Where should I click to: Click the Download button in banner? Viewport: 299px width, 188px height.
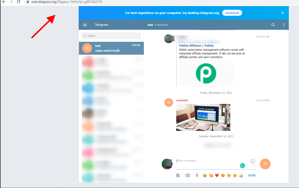tap(232, 13)
